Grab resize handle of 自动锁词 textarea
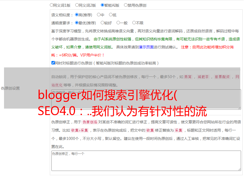This screenshot has width=244, height=176. coord(239,108)
